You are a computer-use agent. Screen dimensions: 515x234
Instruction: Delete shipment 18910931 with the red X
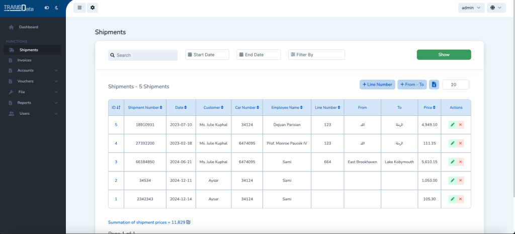[x=460, y=125]
